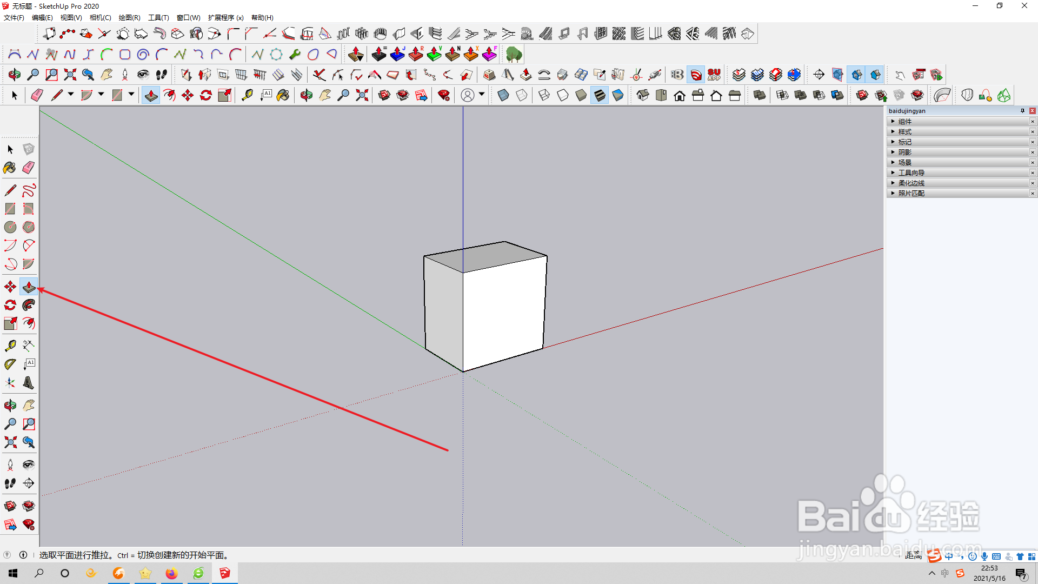This screenshot has width=1038, height=584.
Task: Open the 扩展程序 menu
Action: pyautogui.click(x=225, y=17)
